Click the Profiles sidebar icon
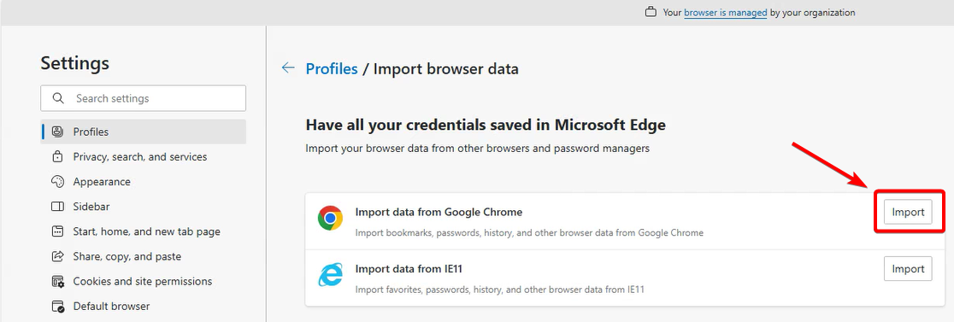Viewport: 954px width, 322px height. click(58, 132)
